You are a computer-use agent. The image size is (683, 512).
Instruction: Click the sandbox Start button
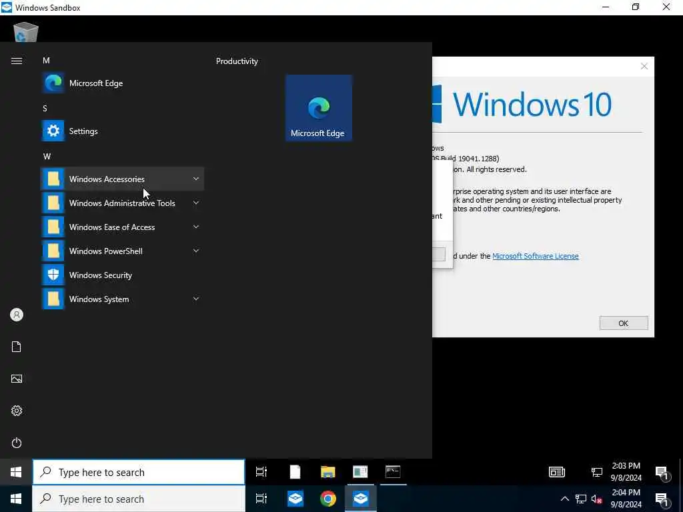click(x=16, y=472)
